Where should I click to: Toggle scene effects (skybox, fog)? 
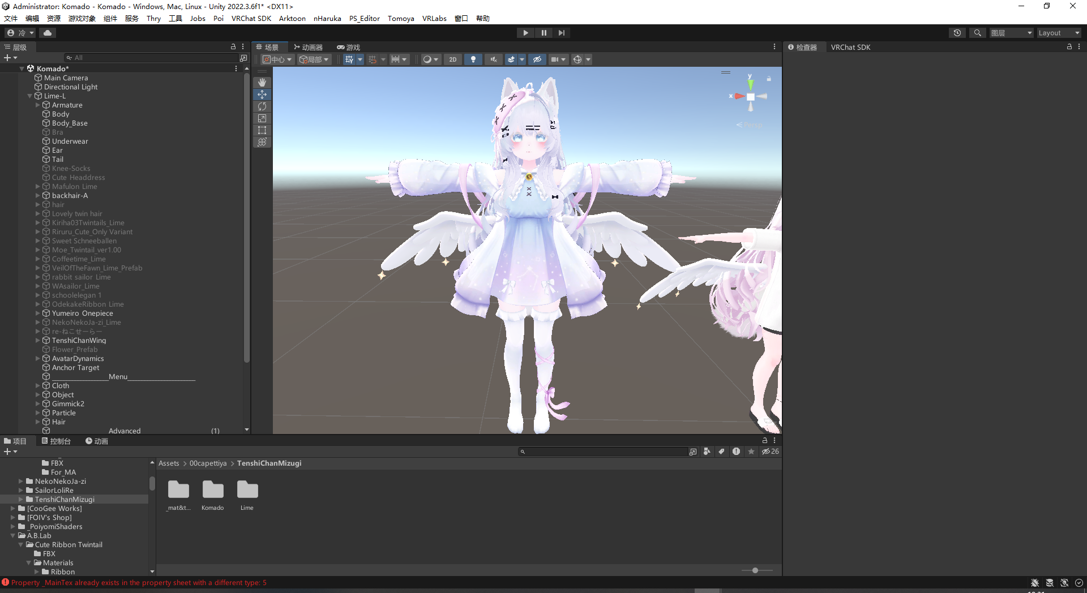coord(511,59)
